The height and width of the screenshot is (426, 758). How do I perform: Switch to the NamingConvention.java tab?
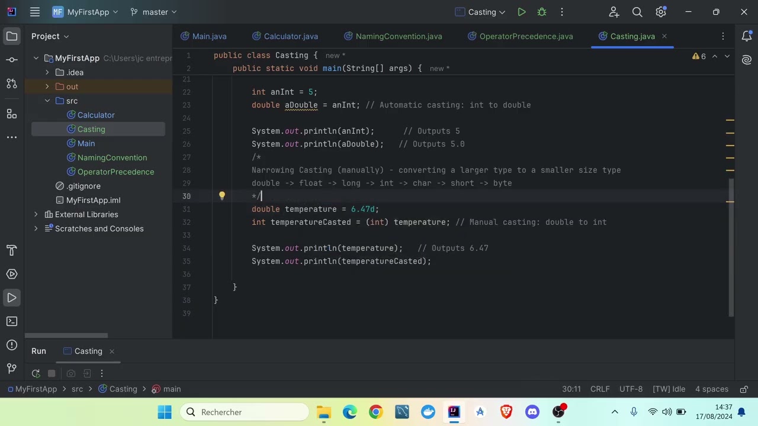coord(393,36)
